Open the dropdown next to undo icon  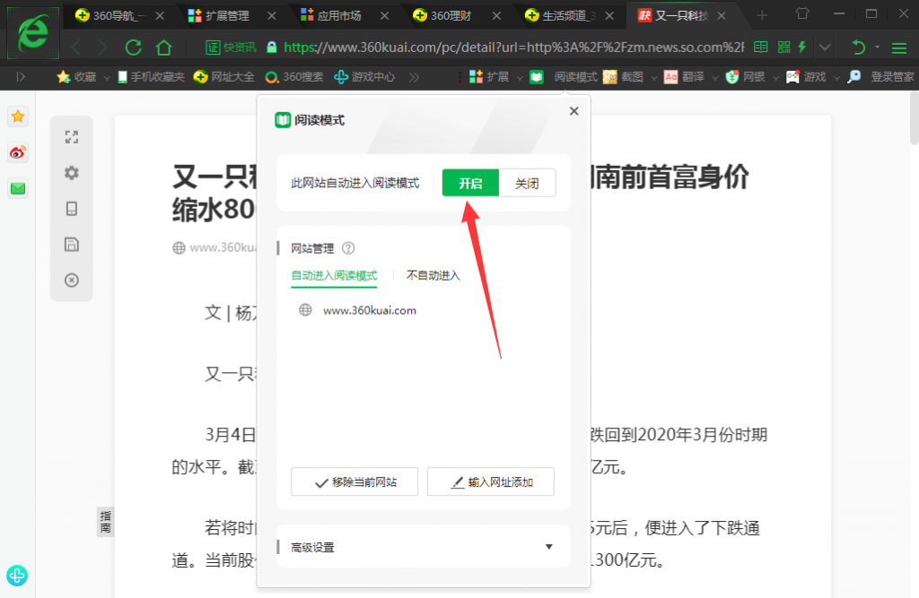pyautogui.click(x=877, y=47)
